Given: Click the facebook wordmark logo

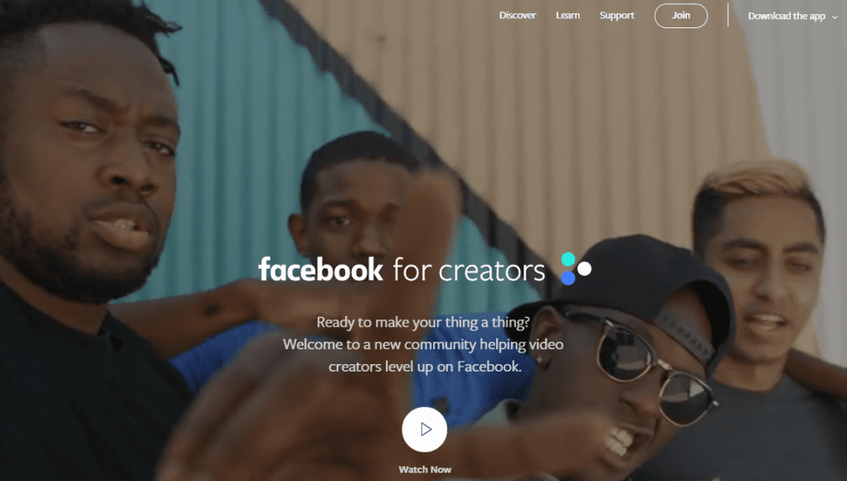Looking at the screenshot, I should pos(321,270).
